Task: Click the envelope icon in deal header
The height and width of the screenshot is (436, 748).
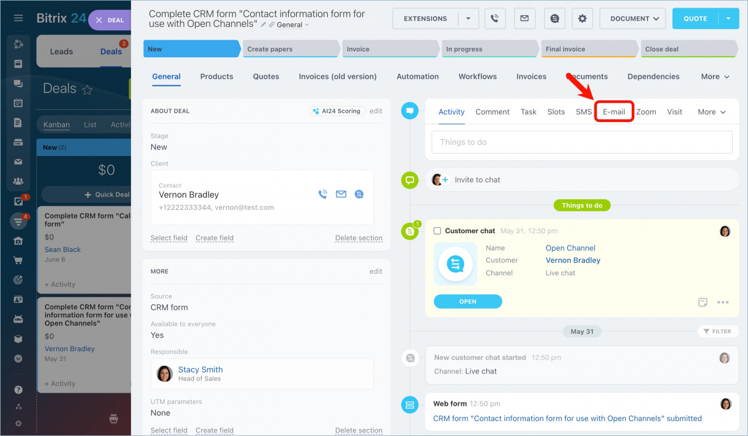Action: tap(525, 19)
